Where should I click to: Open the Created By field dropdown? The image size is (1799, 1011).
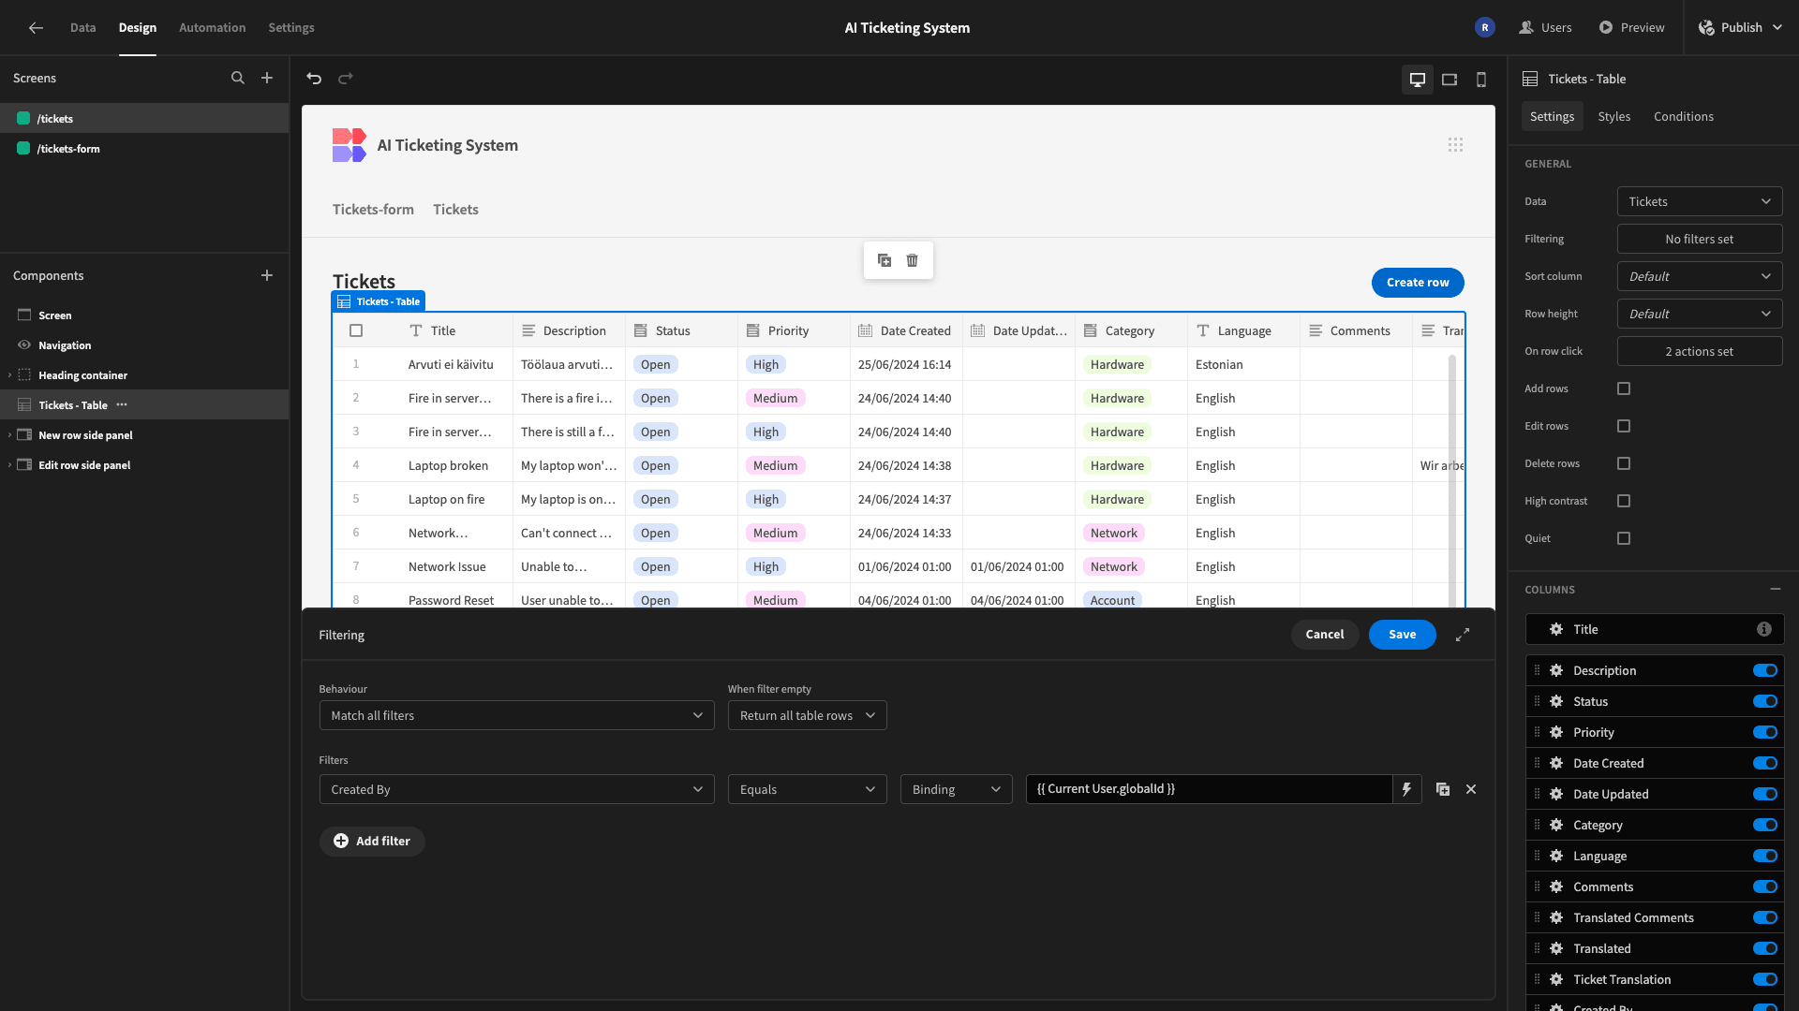pos(516,789)
